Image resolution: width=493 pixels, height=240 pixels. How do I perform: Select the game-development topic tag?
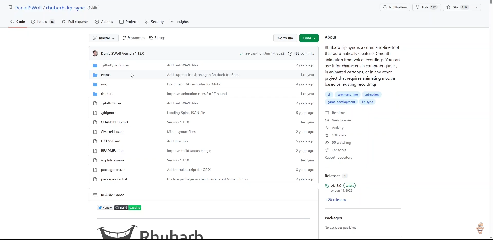click(341, 102)
